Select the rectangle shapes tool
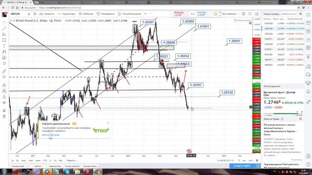 pyautogui.click(x=4, y=40)
